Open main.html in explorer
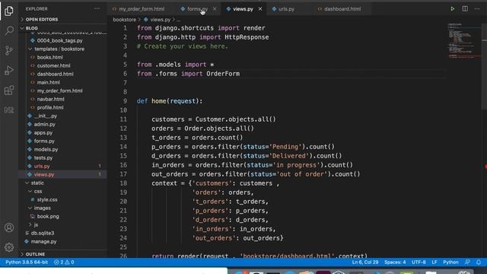 pos(48,83)
